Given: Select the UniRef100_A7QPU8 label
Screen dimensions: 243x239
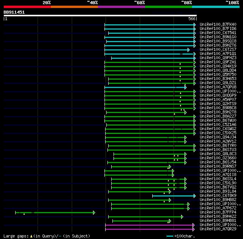Looking at the screenshot, I should (218, 87).
